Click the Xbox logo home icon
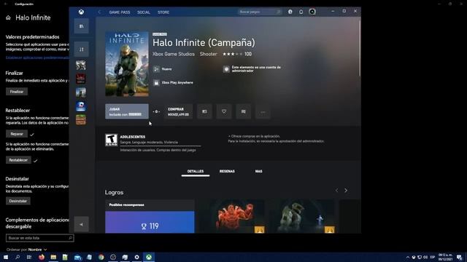 coord(81,12)
